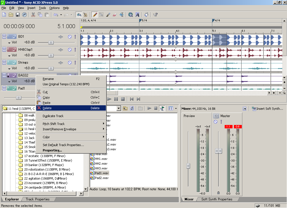Click the What's This help pointer icon

point(155,15)
